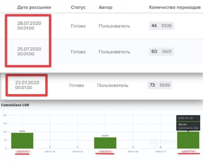Click 'Пользователь' author in the 25.07.2020 row

(114, 52)
